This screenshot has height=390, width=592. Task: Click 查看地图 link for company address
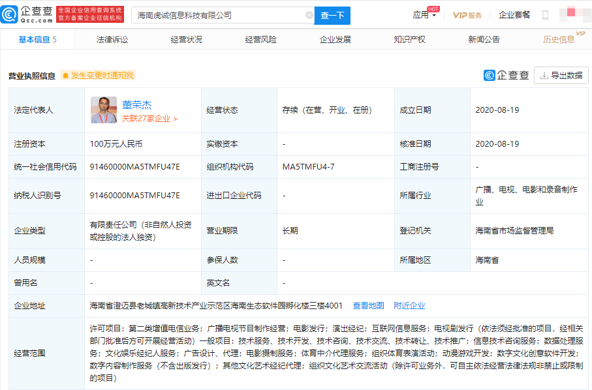pos(368,306)
